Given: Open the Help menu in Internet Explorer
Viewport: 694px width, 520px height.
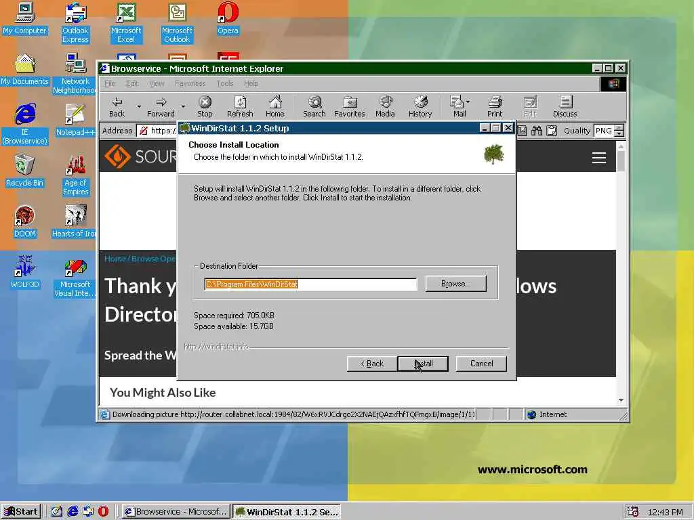Looking at the screenshot, I should point(251,83).
